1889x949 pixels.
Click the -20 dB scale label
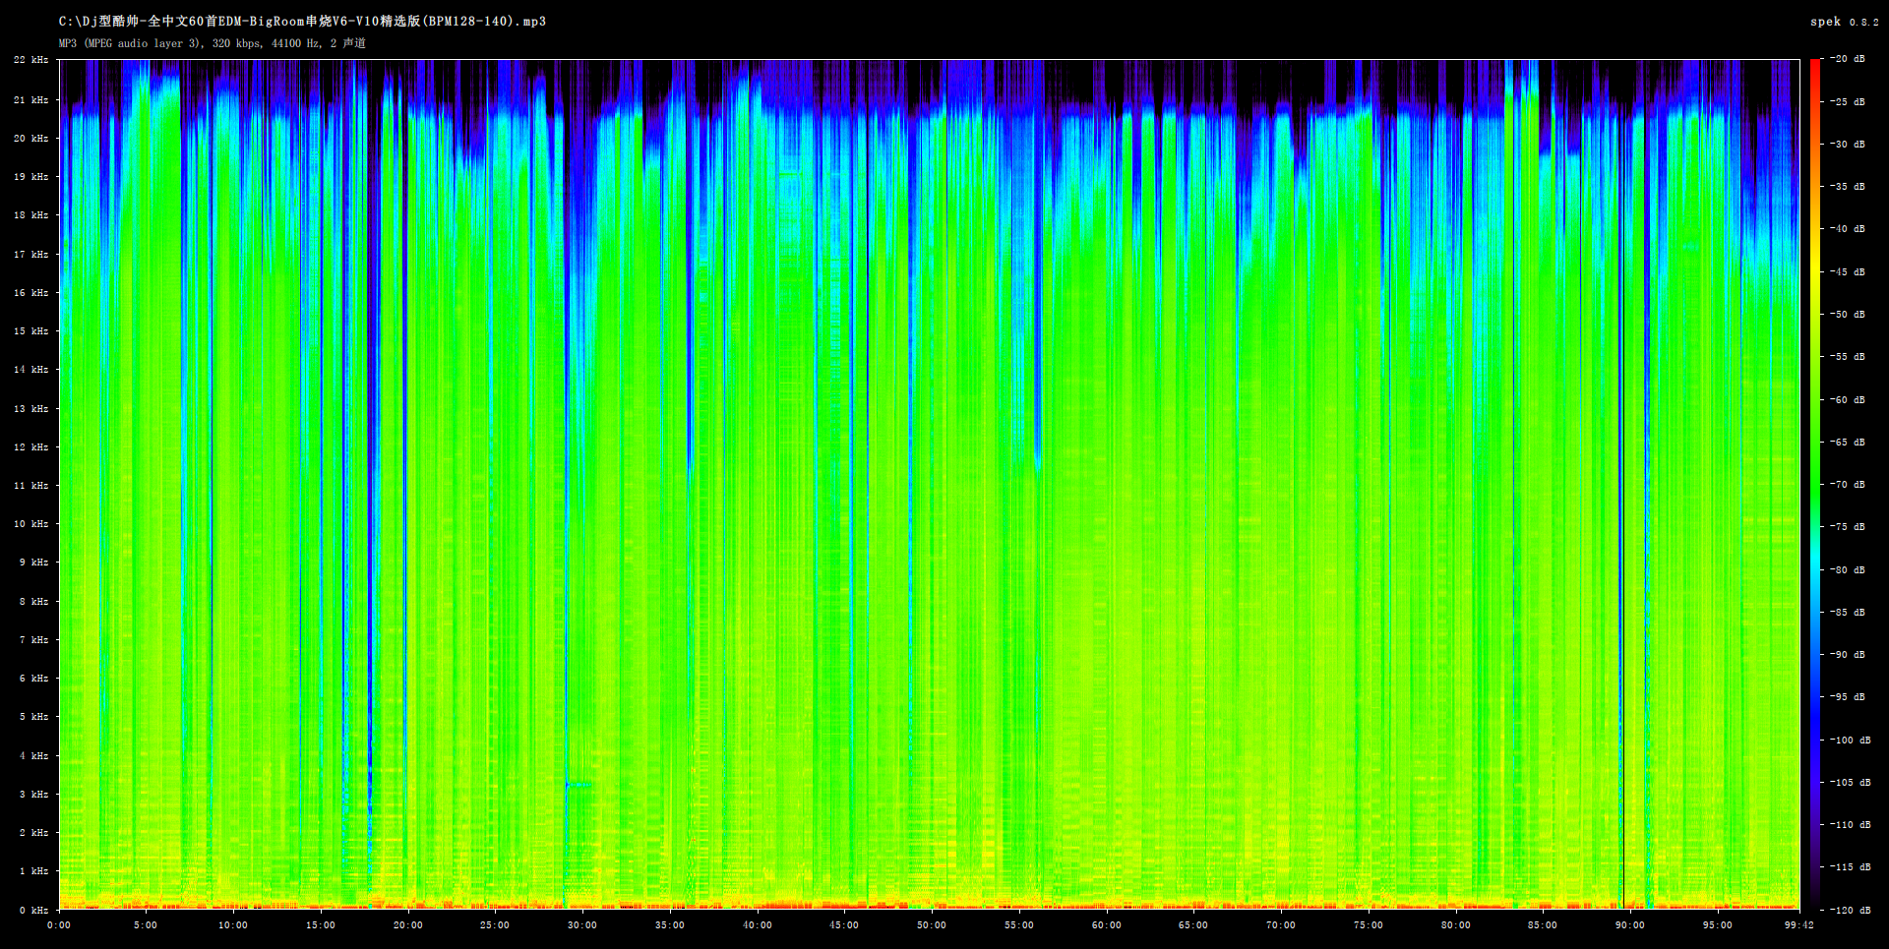(x=1847, y=60)
